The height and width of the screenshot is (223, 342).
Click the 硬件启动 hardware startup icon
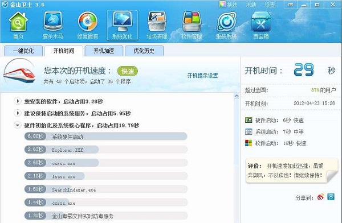click(249, 120)
